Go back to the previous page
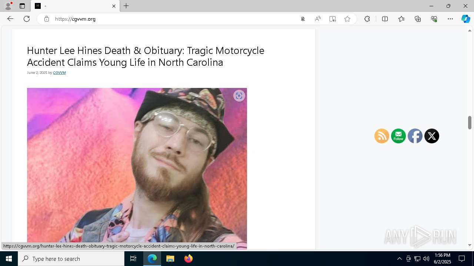The height and width of the screenshot is (266, 474). click(10, 19)
